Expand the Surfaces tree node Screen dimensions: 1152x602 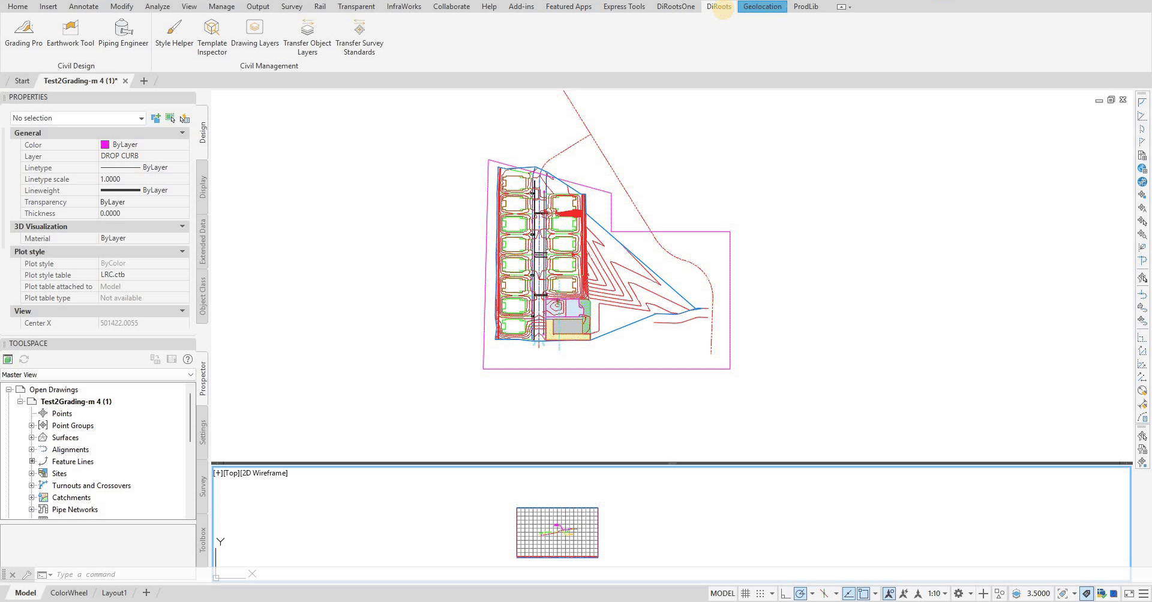coord(32,438)
